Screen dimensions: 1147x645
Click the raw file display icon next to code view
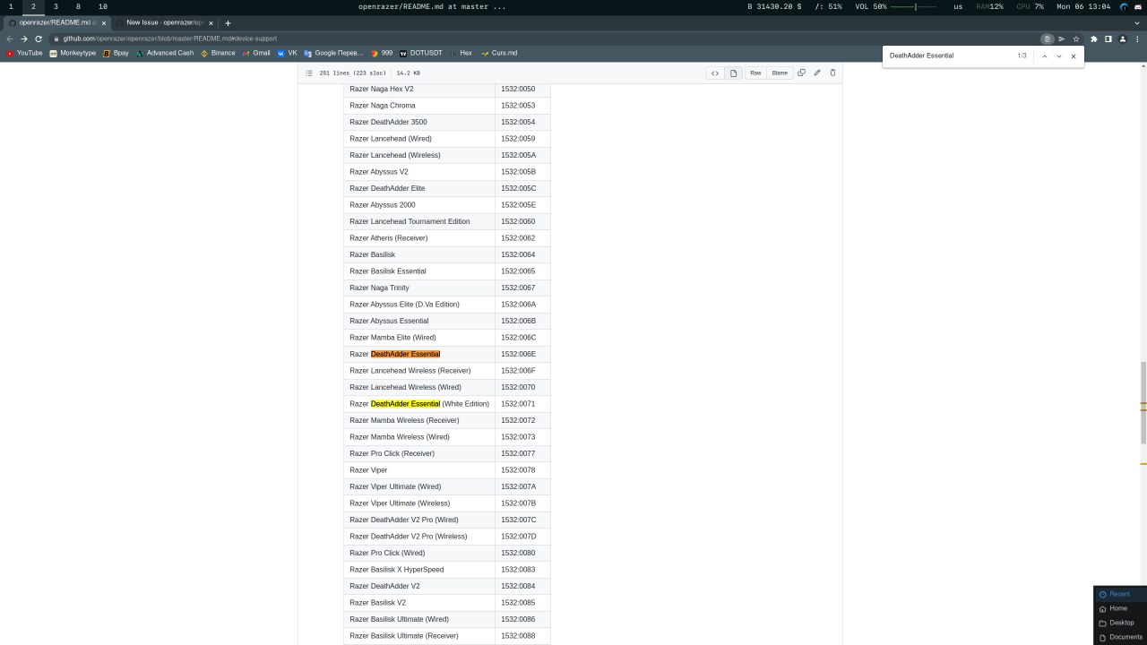click(732, 73)
